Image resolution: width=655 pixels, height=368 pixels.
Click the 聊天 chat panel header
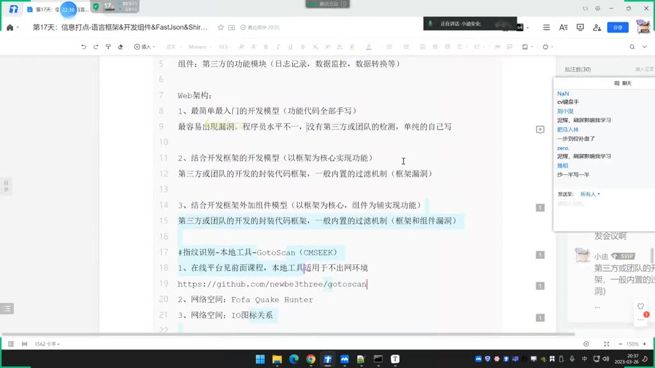pos(623,84)
